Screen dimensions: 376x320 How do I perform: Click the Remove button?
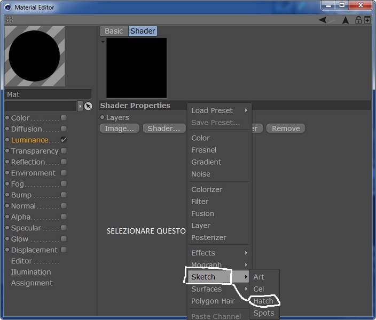point(286,129)
